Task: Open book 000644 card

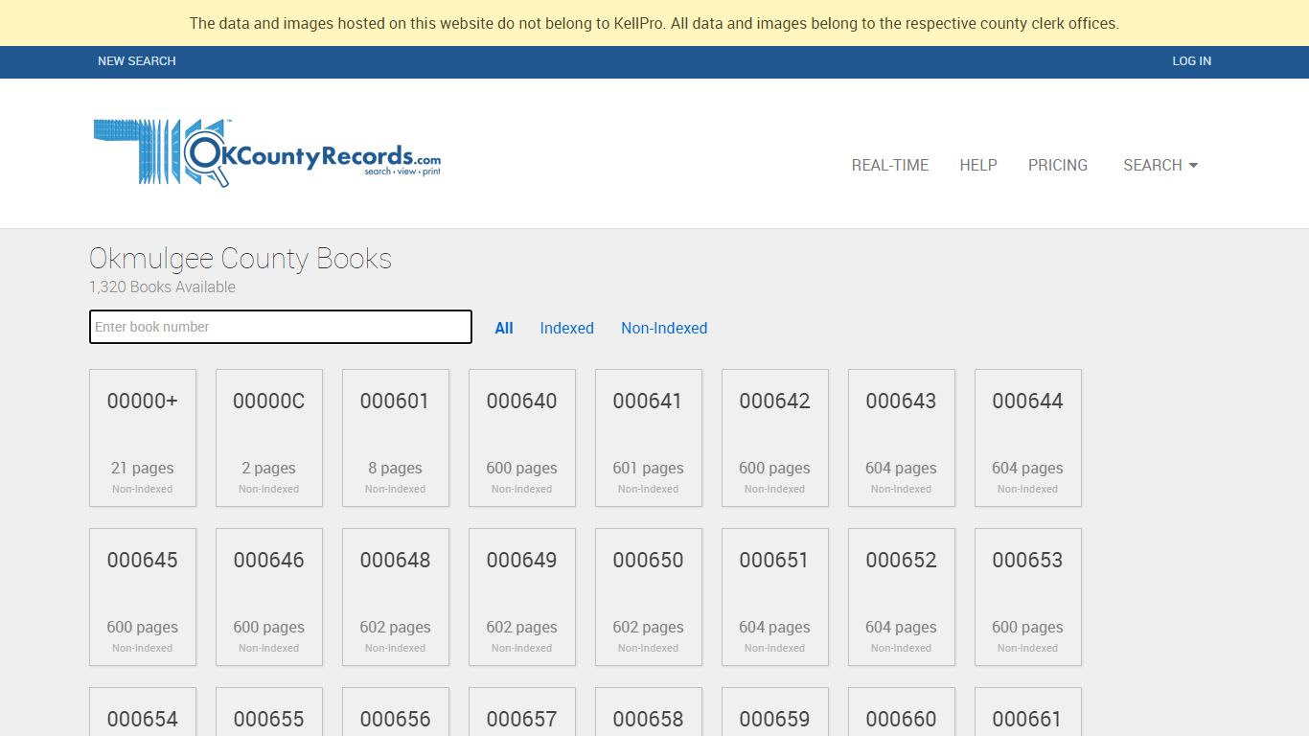Action: 1028,438
